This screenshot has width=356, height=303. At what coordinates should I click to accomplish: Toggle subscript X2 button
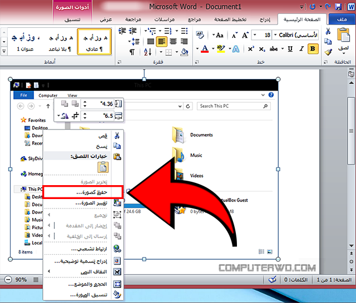262,49
